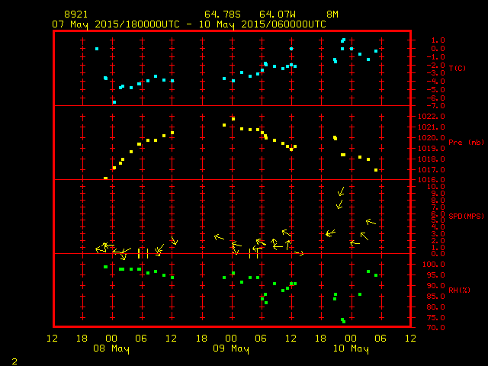
Task: Click the highest yellow pressure data point
Action: [233, 119]
